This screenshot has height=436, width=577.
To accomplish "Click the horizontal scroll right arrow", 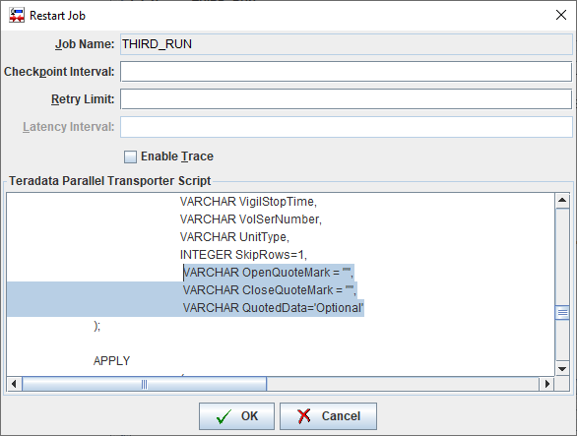I will [546, 384].
